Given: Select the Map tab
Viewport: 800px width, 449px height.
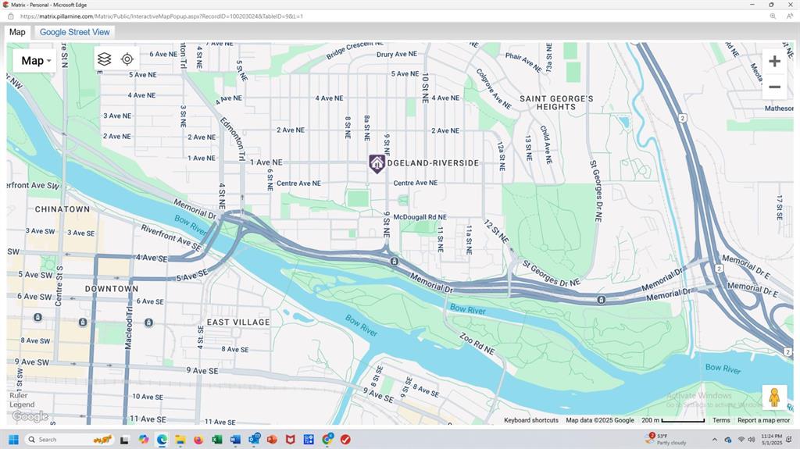Looking at the screenshot, I should [17, 32].
